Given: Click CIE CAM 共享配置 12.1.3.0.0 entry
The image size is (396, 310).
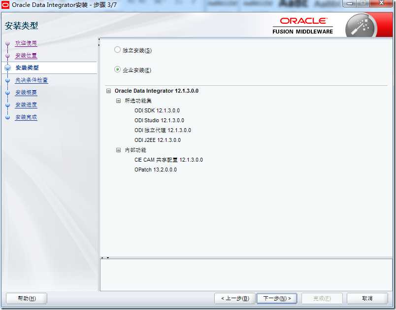Looking at the screenshot, I should 168,160.
